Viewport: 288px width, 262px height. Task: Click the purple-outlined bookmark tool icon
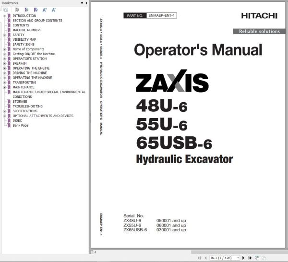[x=26, y=10]
